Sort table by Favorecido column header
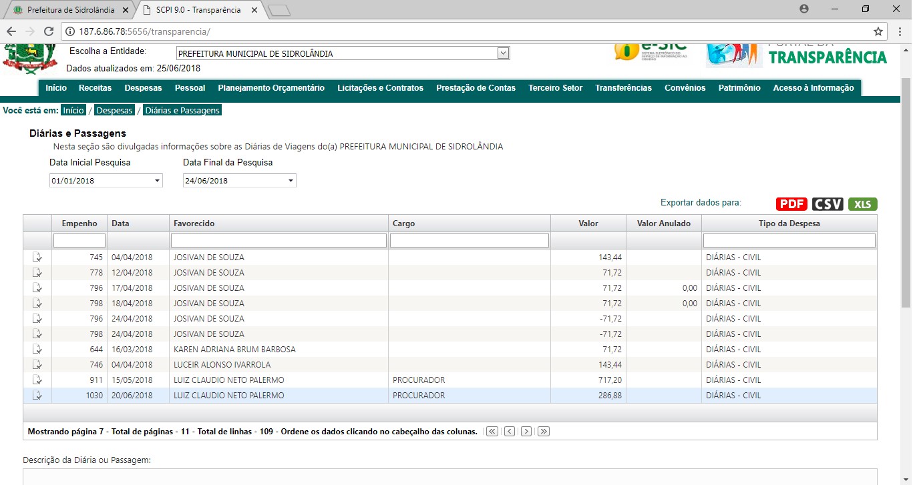 [279, 223]
